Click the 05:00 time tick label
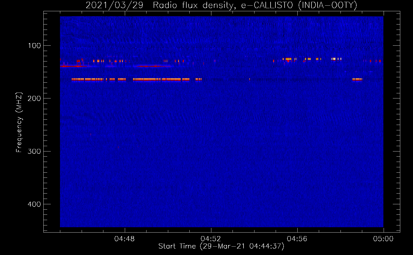The width and height of the screenshot is (413, 255). click(383, 239)
